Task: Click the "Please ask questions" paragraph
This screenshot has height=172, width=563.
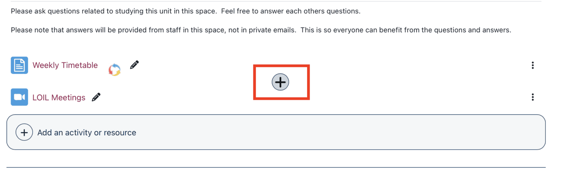Action: click(x=110, y=11)
